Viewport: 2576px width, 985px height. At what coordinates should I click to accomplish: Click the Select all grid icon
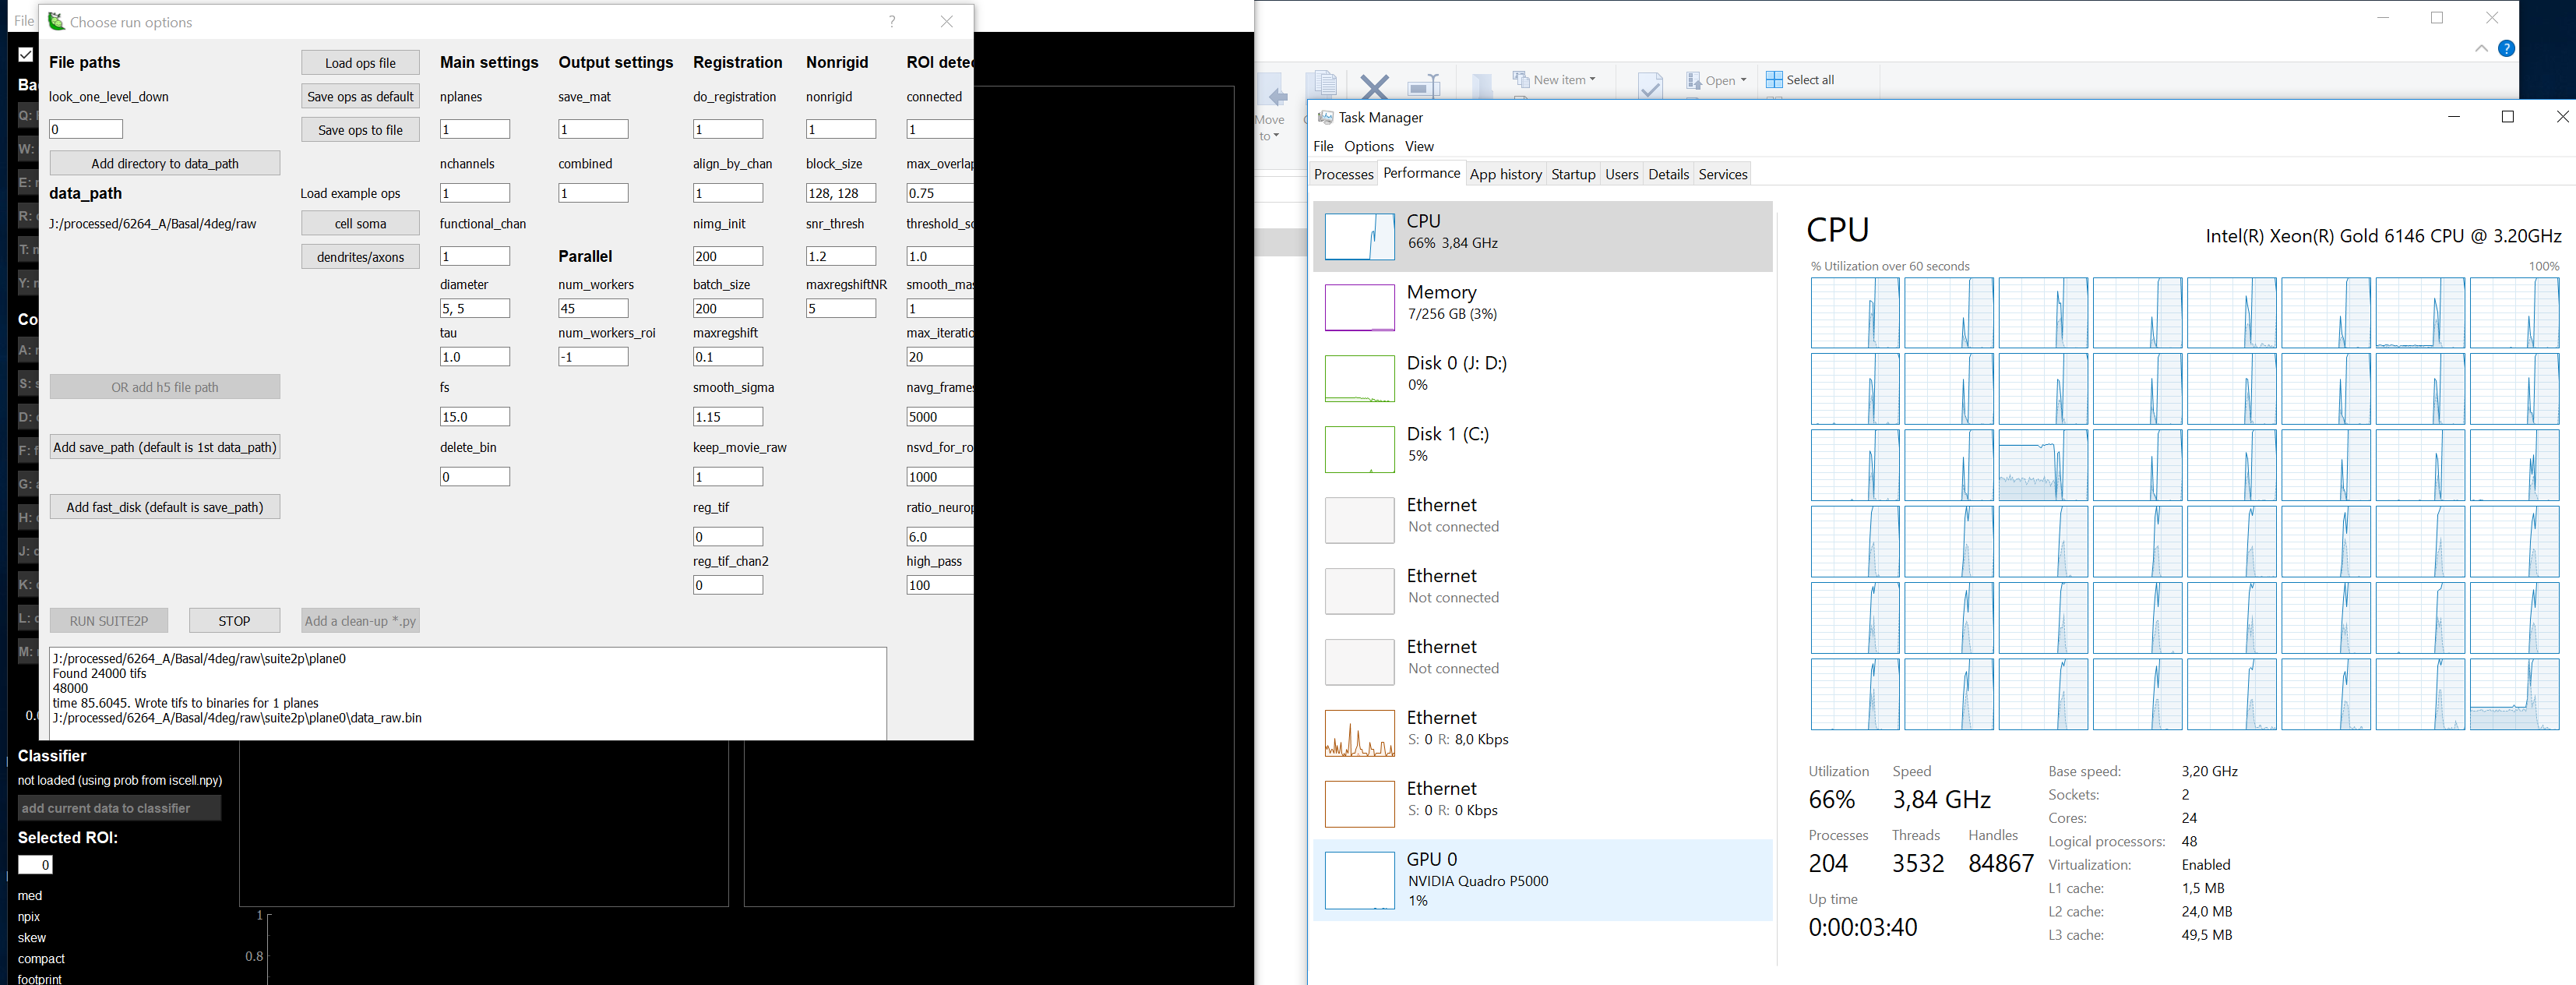(1774, 80)
